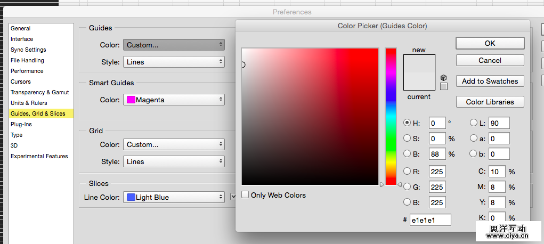
Task: Open Color Libraries
Action: (x=490, y=102)
